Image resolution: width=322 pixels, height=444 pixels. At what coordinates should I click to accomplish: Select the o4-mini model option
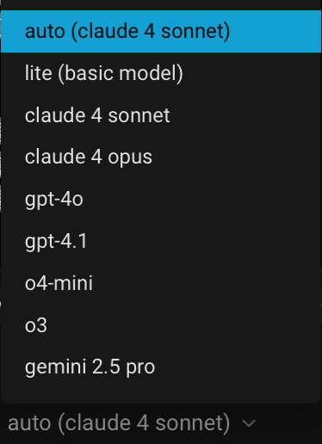161,283
